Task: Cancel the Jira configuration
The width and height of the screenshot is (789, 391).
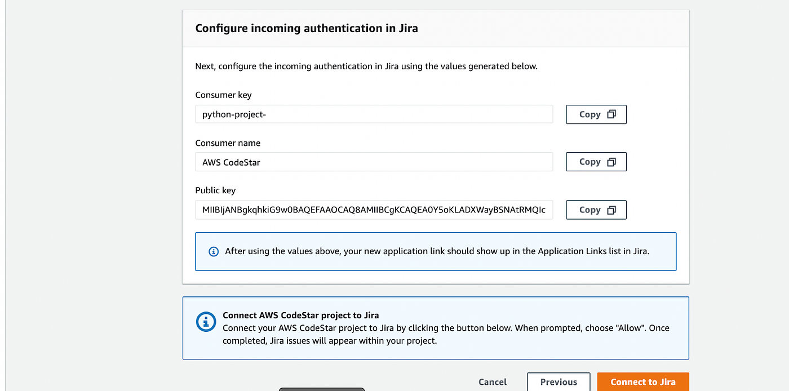Action: click(492, 382)
